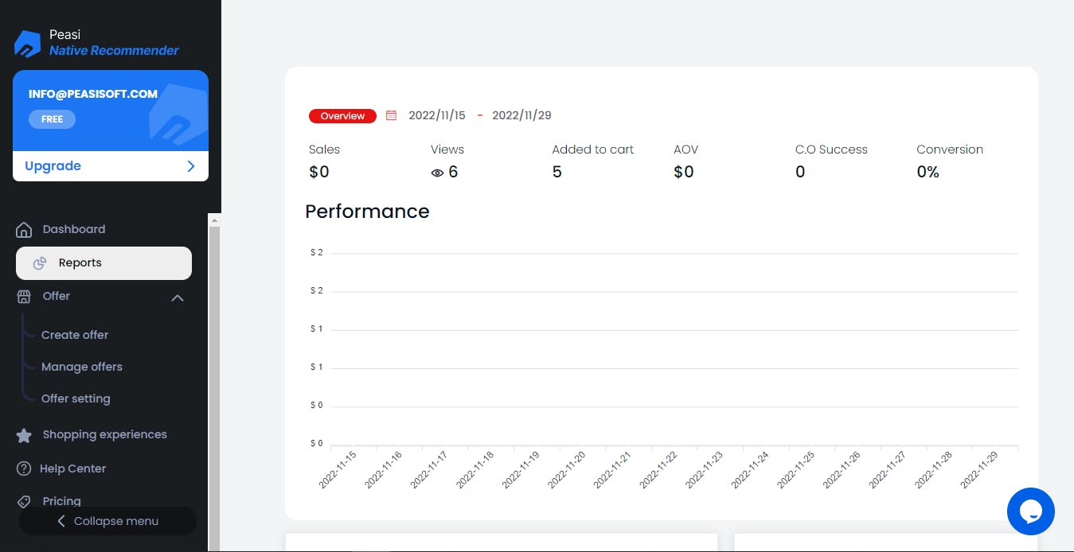Click the Offer store icon
Image resolution: width=1074 pixels, height=552 pixels.
pos(24,297)
